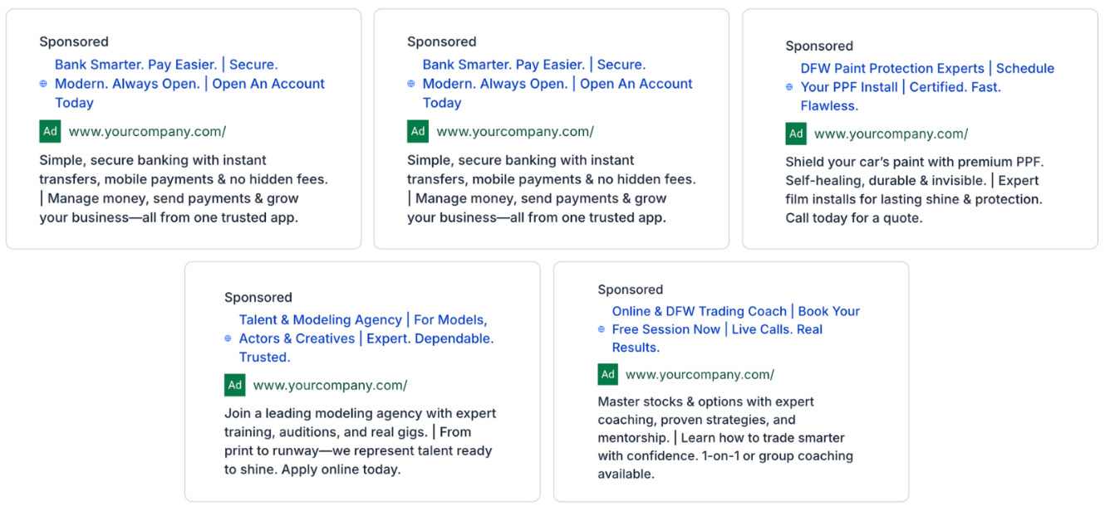Click globe icon beside Trading Coach headline
This screenshot has width=1105, height=511.
[x=602, y=329]
